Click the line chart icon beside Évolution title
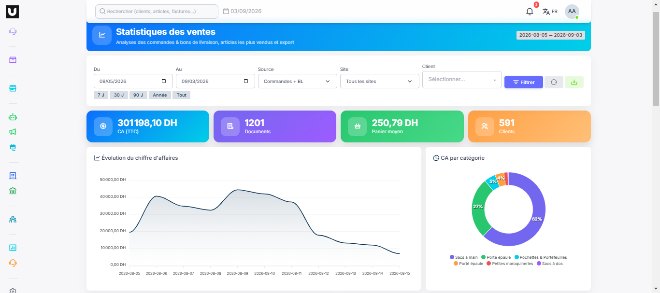This screenshot has width=660, height=293. click(x=97, y=158)
